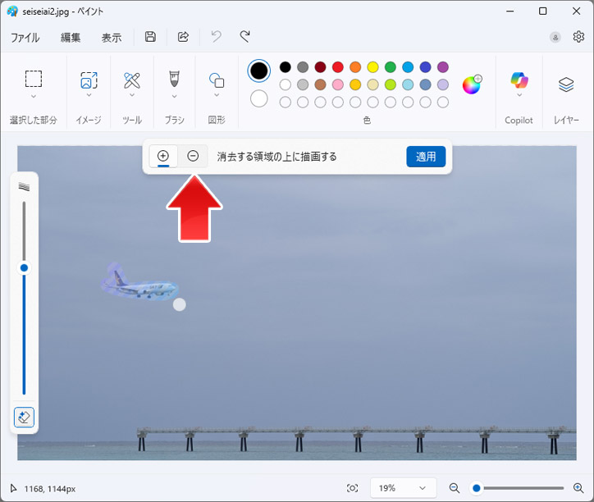Click the 消去する領域の上に描画する hint text
The image size is (594, 502).
[x=276, y=157]
